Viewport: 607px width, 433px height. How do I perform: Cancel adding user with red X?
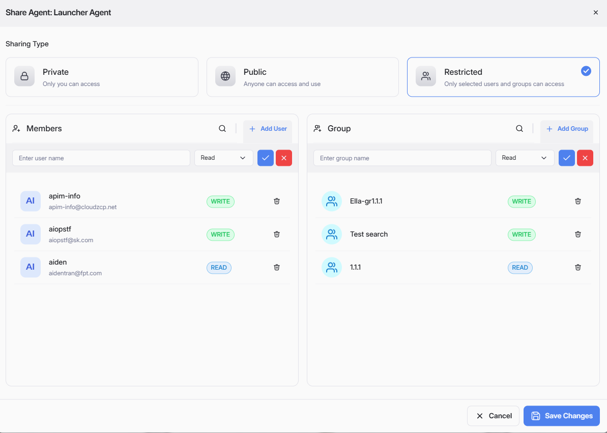tap(284, 158)
